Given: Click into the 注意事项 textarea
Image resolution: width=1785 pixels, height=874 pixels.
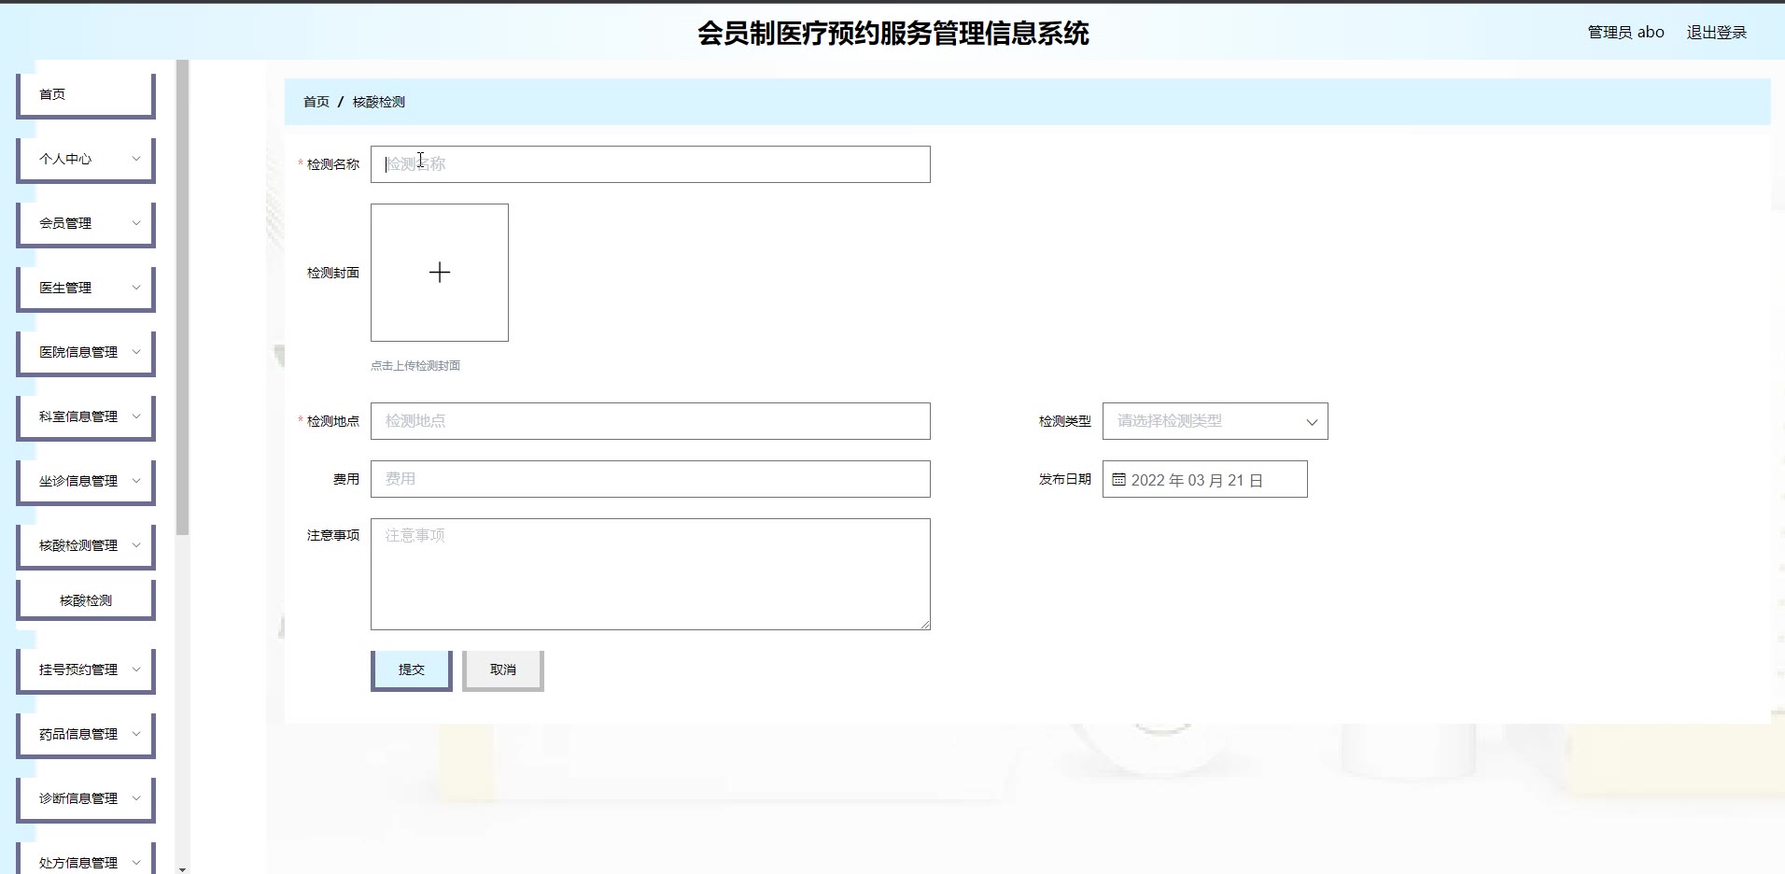Looking at the screenshot, I should click(x=651, y=574).
